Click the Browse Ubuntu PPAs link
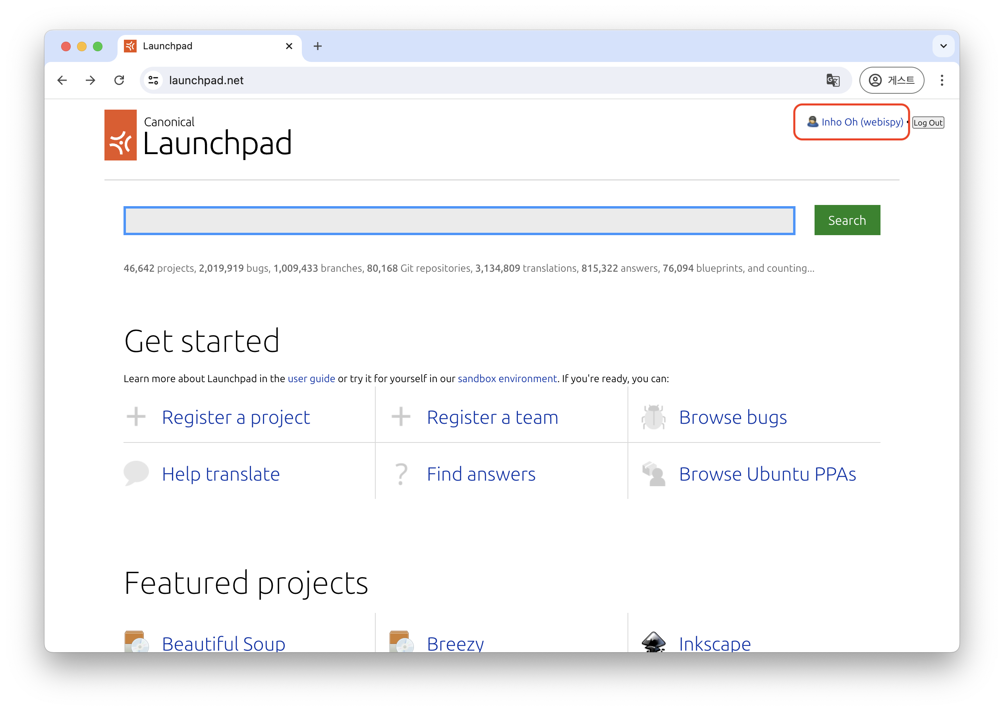The height and width of the screenshot is (711, 1004). pos(767,474)
